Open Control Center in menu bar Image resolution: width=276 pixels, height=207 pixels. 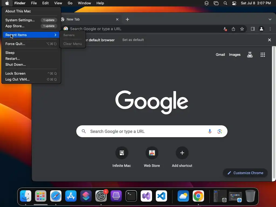234,3
